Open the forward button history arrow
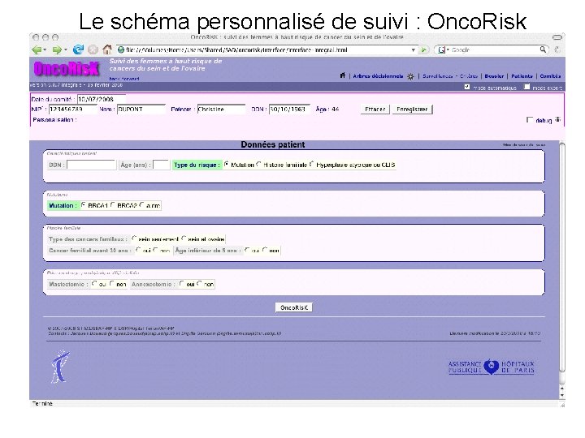585x438 pixels. (x=65, y=50)
